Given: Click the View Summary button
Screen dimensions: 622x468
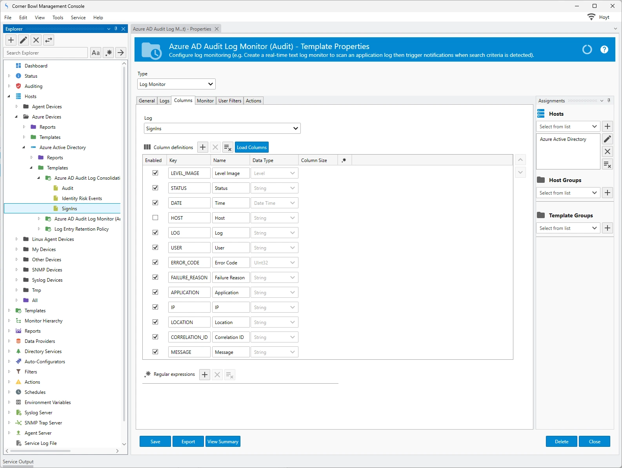Looking at the screenshot, I should 223,442.
